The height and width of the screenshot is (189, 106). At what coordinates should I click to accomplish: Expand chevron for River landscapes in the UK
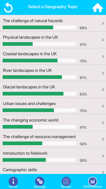[x=103, y=73]
